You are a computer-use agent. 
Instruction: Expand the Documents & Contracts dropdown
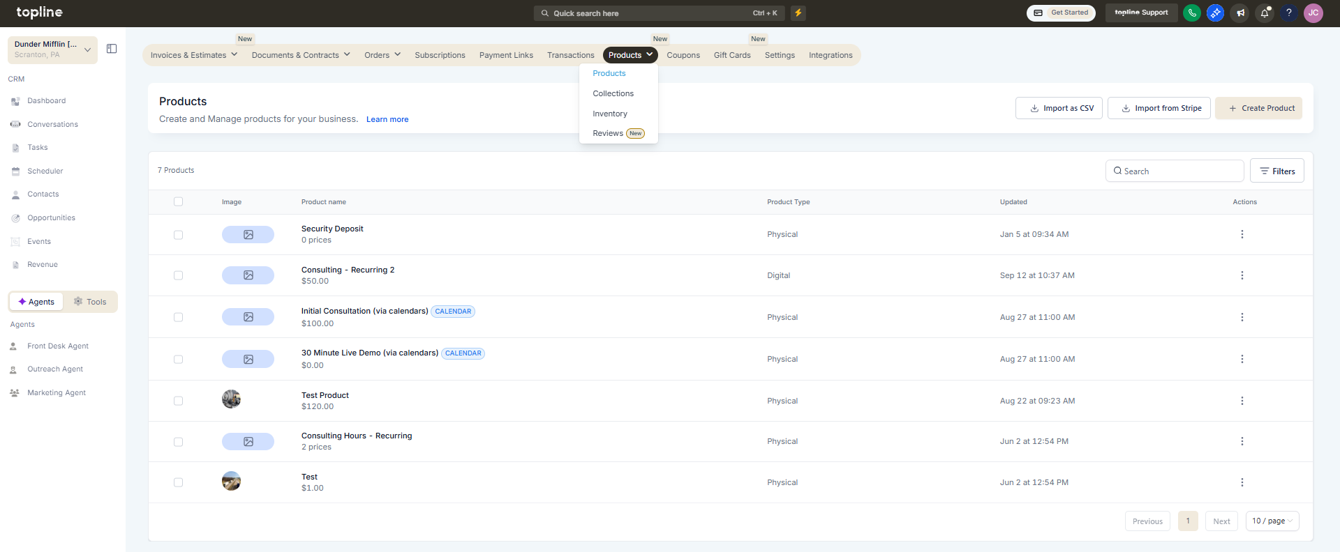pos(301,55)
